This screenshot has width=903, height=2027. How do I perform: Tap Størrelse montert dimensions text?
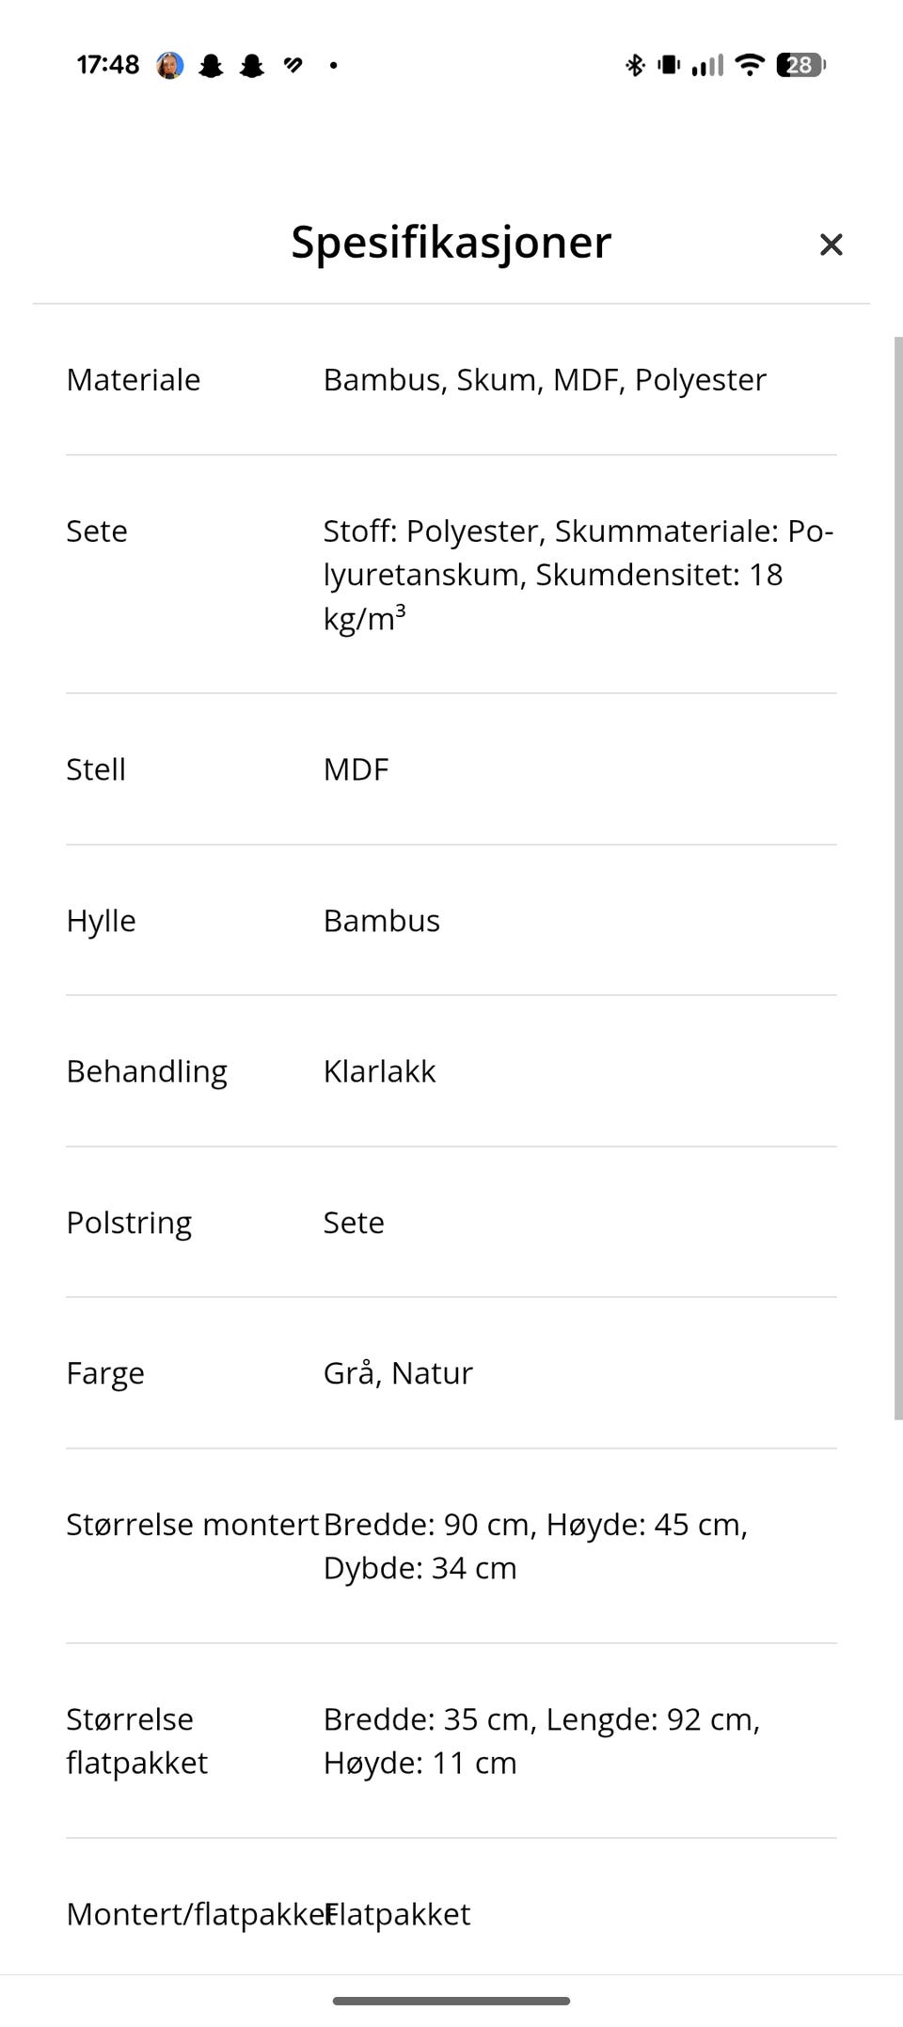[x=534, y=1545]
